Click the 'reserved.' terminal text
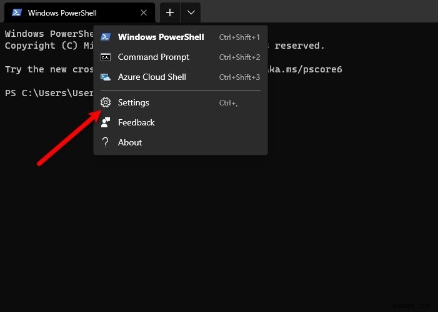Viewport: 438px width, 312px height. [x=299, y=46]
